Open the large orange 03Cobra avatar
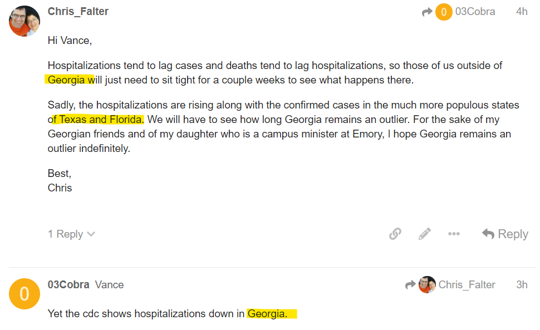 pos(24,293)
